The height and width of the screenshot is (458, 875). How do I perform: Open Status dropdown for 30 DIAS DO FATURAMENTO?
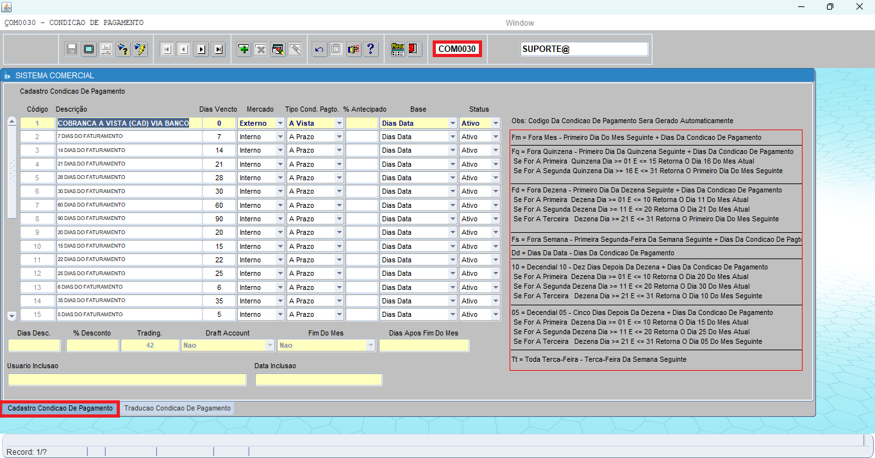(x=496, y=191)
